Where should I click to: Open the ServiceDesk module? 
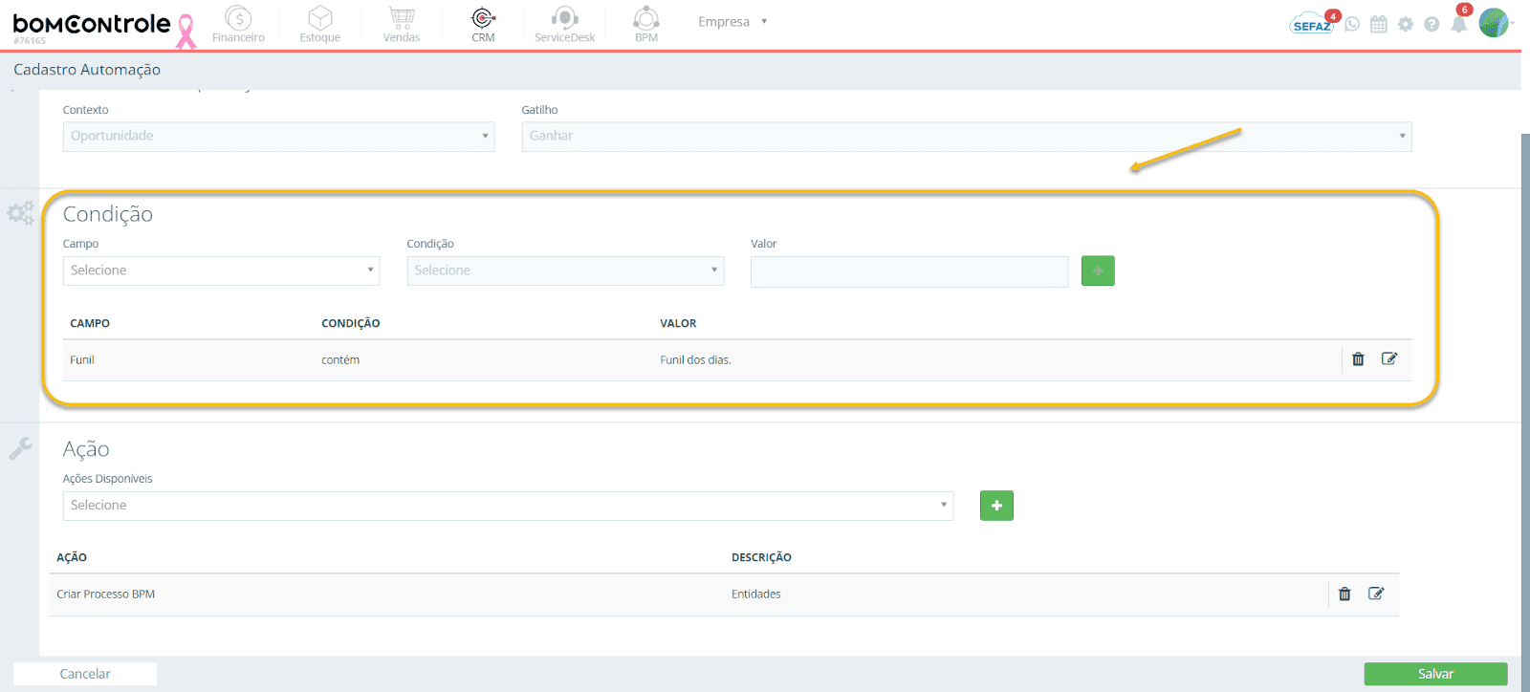pyautogui.click(x=564, y=25)
